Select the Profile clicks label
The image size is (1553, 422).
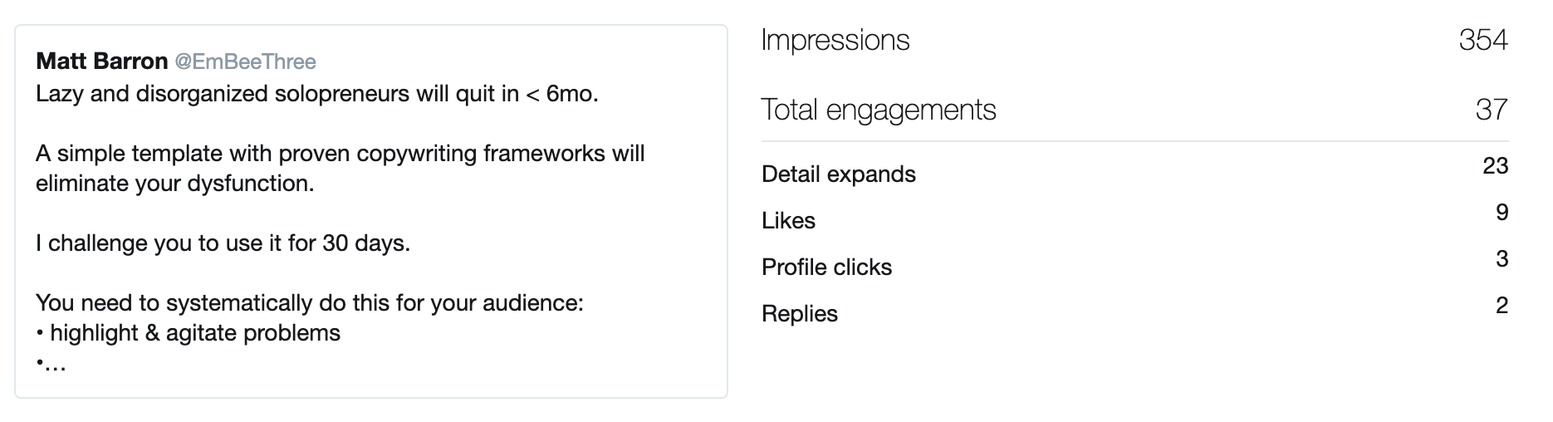click(x=827, y=267)
